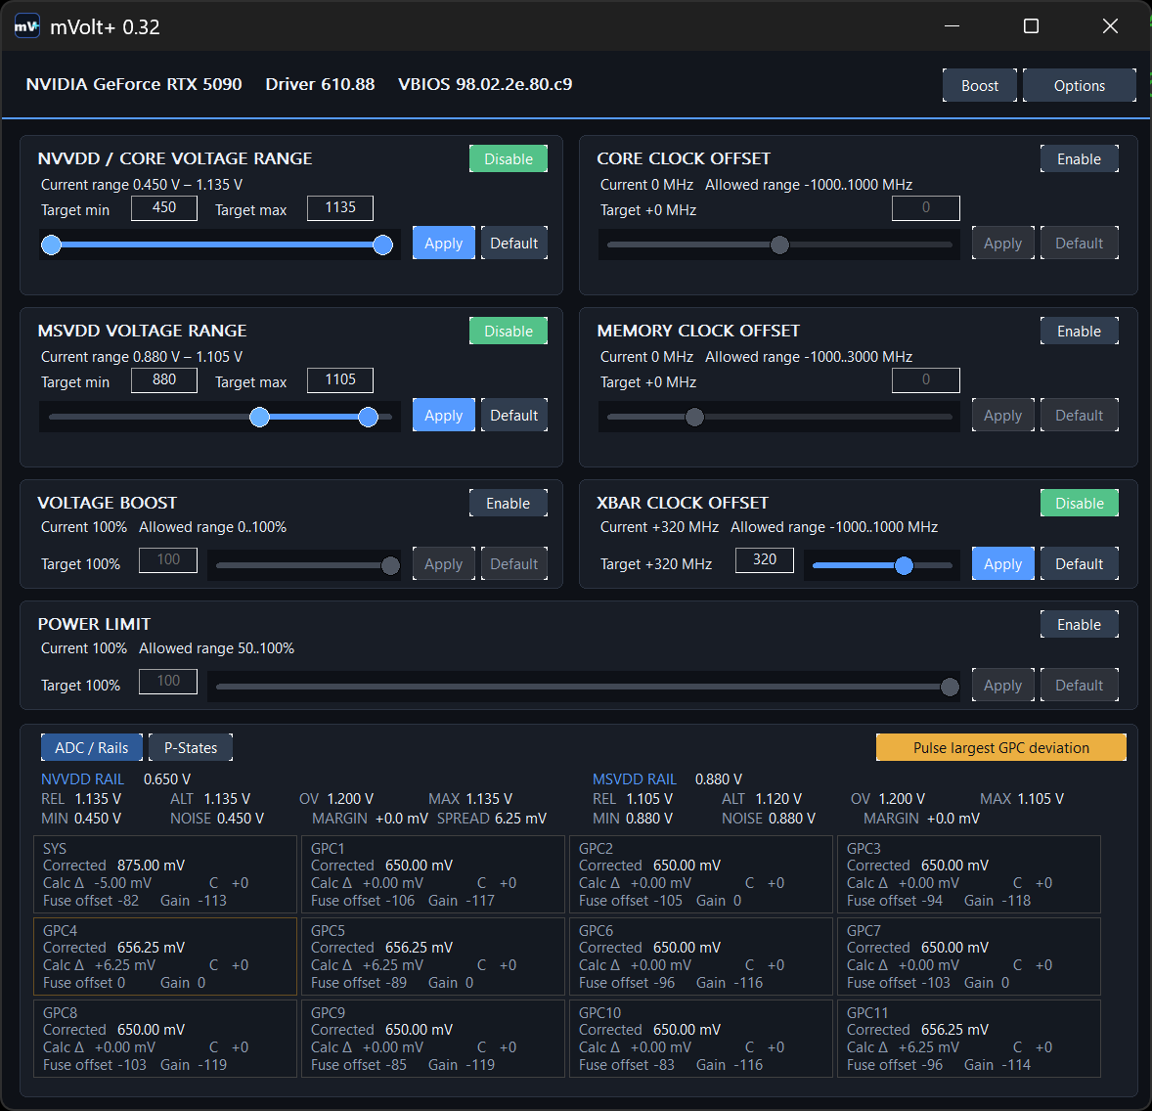Open the Boost panel
This screenshot has width=1152, height=1111.
pos(979,85)
